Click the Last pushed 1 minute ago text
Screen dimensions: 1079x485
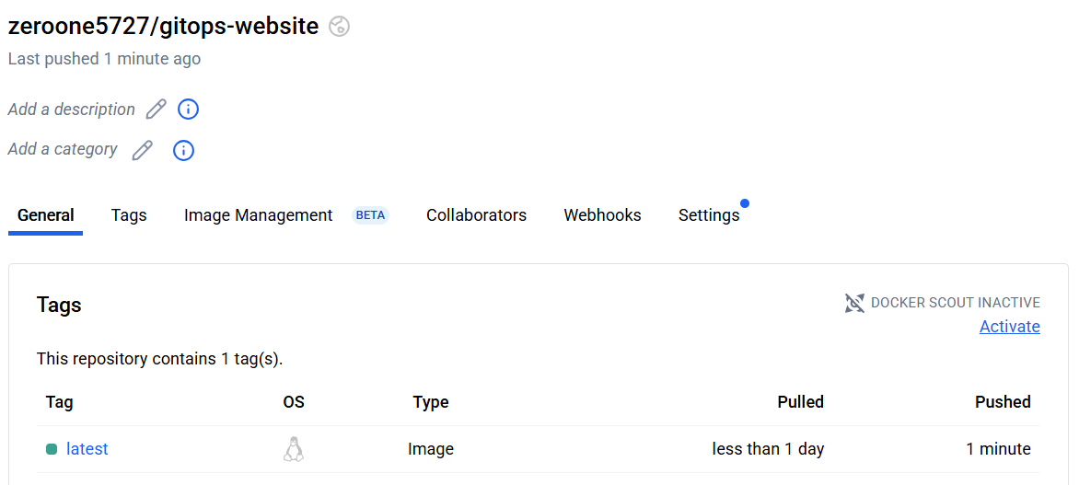pos(105,59)
